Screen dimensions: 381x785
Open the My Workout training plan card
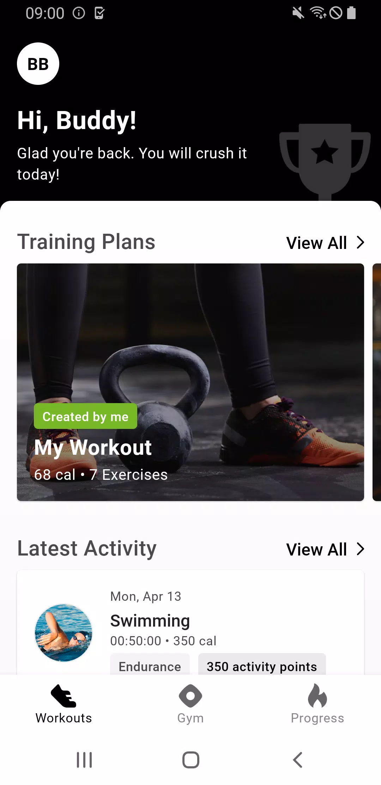[x=190, y=382]
